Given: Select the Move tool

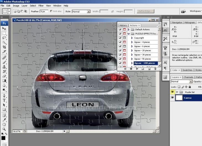Looking at the screenshot, I should click(x=4, y=28).
